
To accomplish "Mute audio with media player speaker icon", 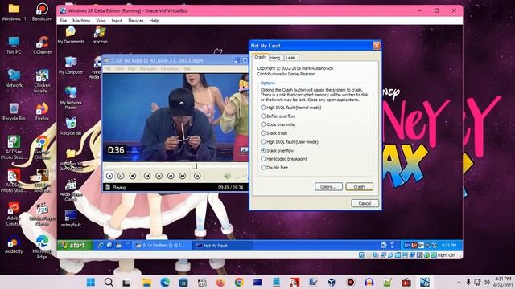I will [x=227, y=177].
